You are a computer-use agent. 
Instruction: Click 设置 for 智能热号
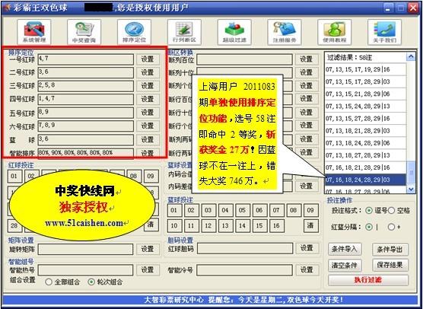[148, 269]
